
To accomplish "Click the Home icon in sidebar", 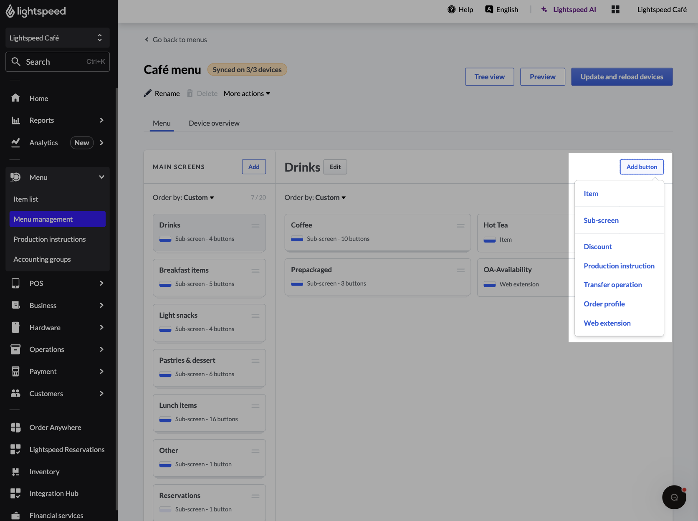I will tap(15, 98).
